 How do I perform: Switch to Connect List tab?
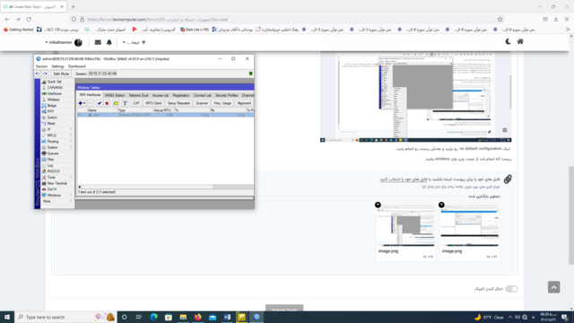(202, 95)
